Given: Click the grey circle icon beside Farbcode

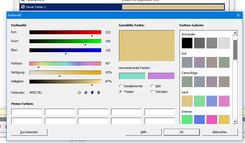Looking at the screenshot, I should (86, 93).
